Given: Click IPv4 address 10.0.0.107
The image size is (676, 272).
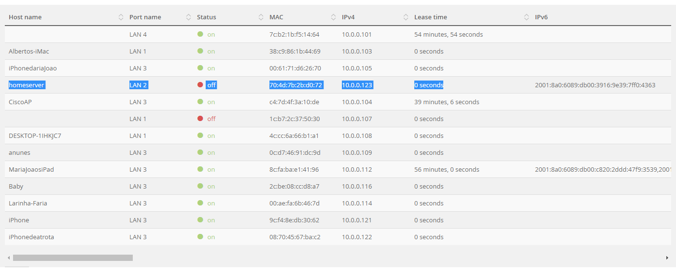Looking at the screenshot, I should [357, 119].
